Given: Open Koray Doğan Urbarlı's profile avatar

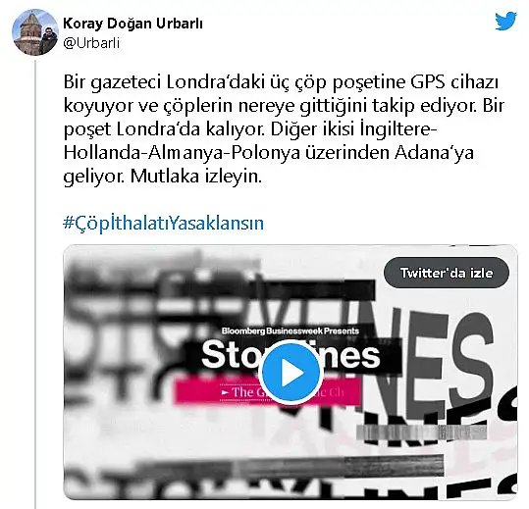Looking at the screenshot, I should tap(35, 32).
